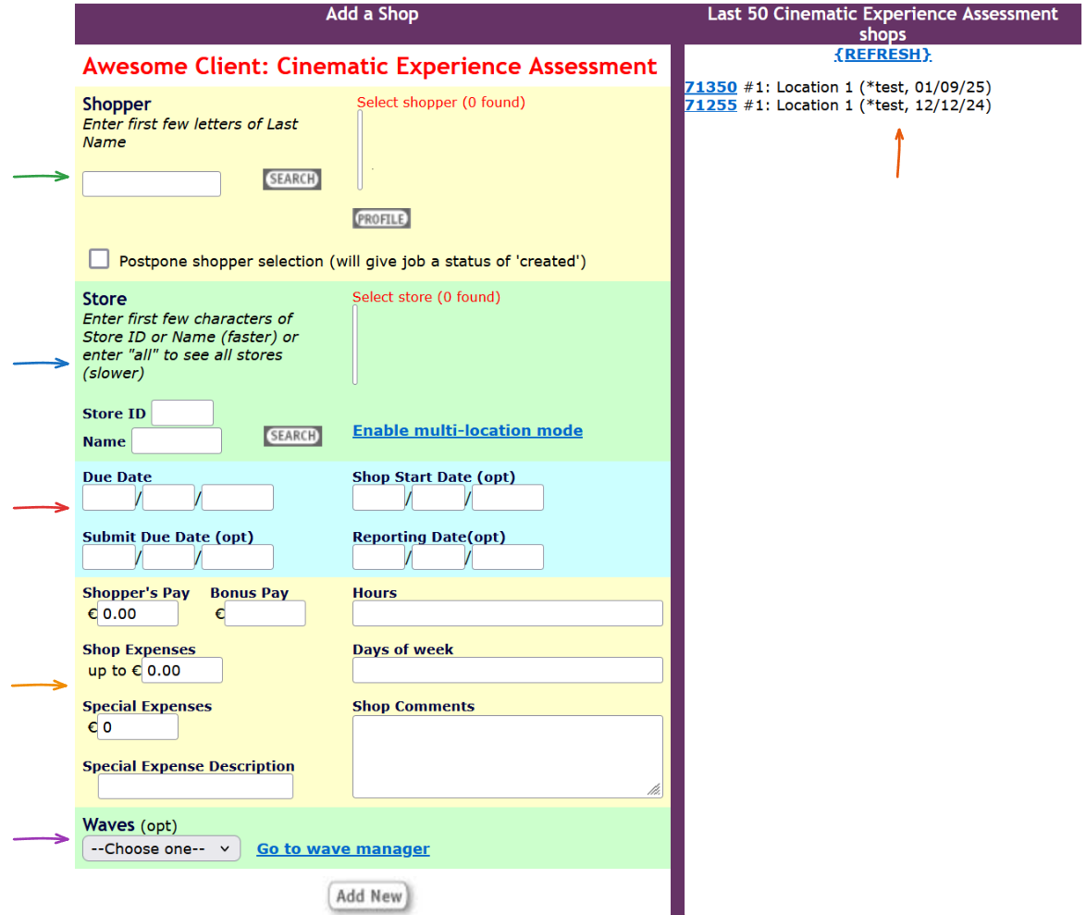Click the Last 50 Cinematic Experience Assessment shops header
1086x915 pixels.
click(x=882, y=23)
